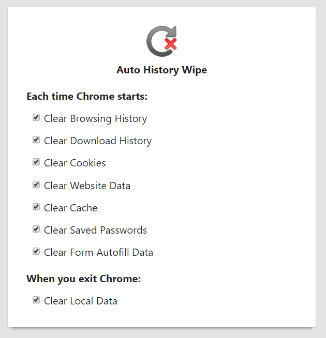Click the "Clear Browsing History" label text
The height and width of the screenshot is (338, 326).
(x=95, y=119)
